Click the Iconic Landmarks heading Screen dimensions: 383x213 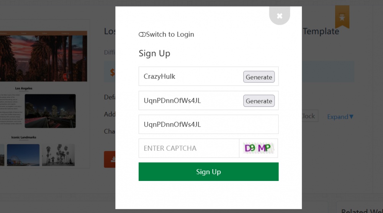click(24, 137)
